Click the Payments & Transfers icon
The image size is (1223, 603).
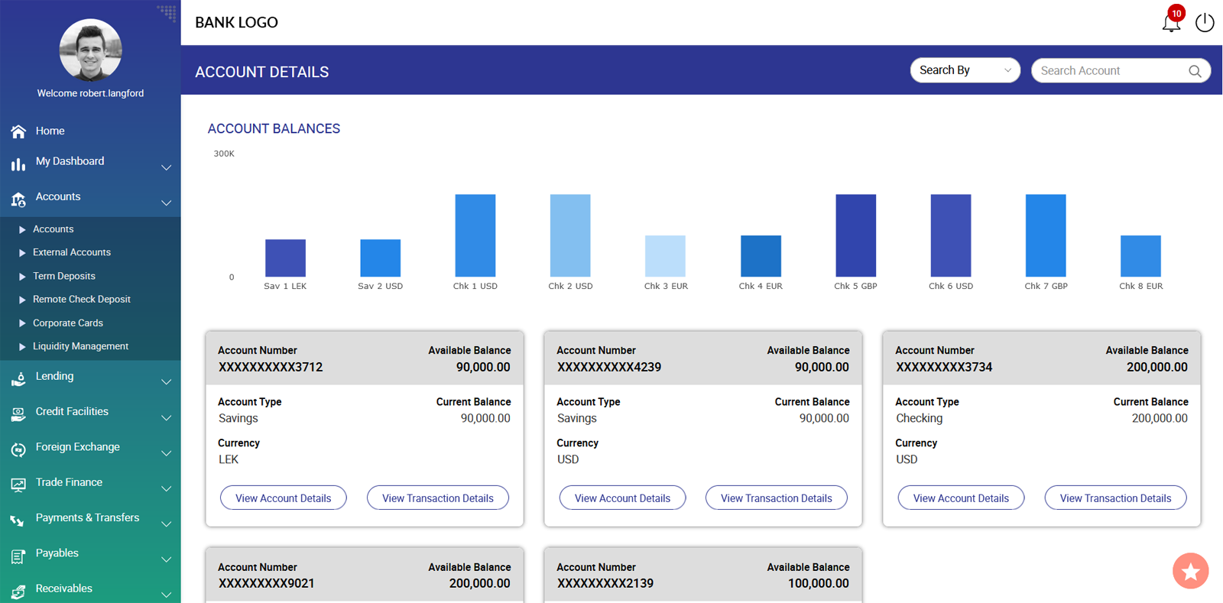tap(18, 520)
